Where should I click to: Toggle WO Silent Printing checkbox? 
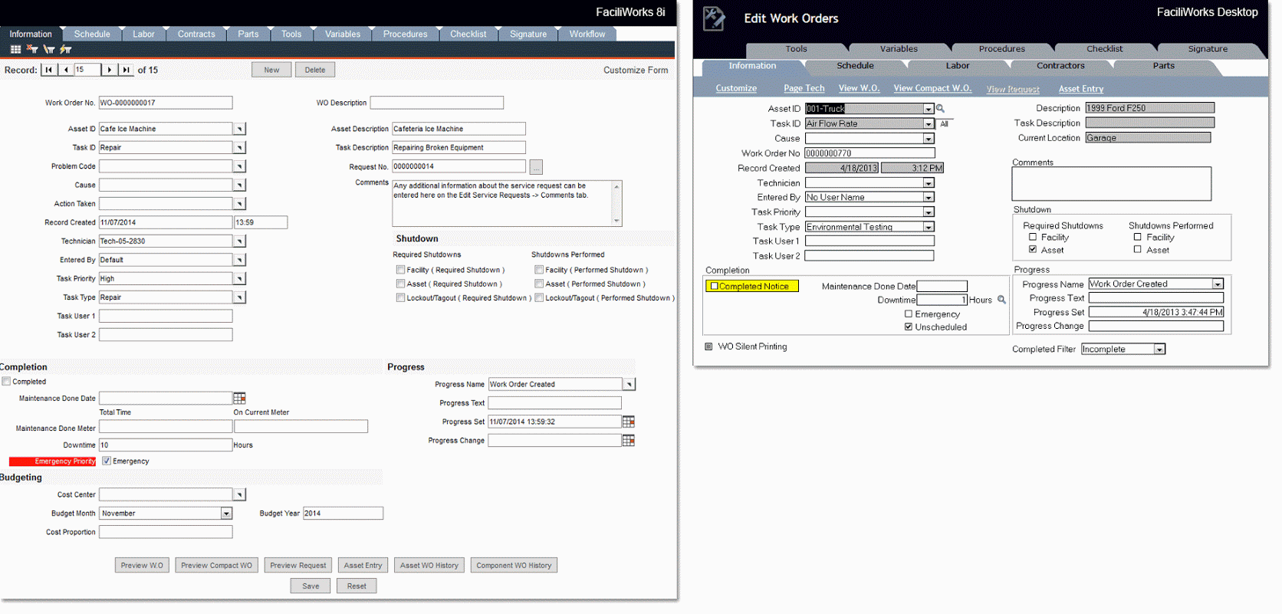[x=708, y=346]
